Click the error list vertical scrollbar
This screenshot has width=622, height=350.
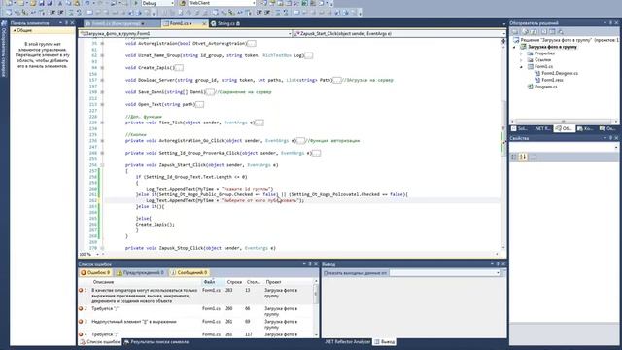(x=316, y=307)
